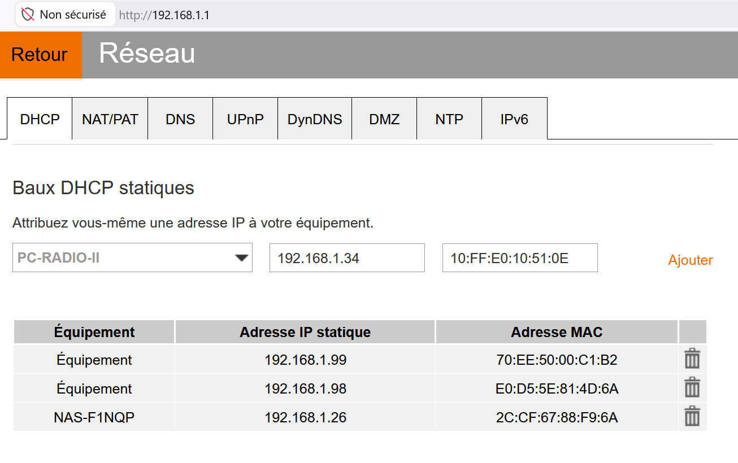Select the MAC address field 10:FF:E0:10:51:0E
The image size is (738, 463).
pyautogui.click(x=519, y=257)
